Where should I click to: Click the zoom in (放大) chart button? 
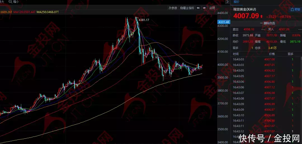pyautogui.click(x=1, y=2)
